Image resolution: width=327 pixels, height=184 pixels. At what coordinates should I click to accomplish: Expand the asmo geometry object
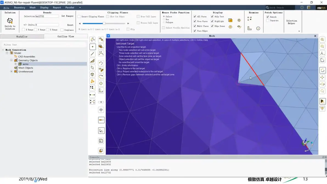point(16,64)
